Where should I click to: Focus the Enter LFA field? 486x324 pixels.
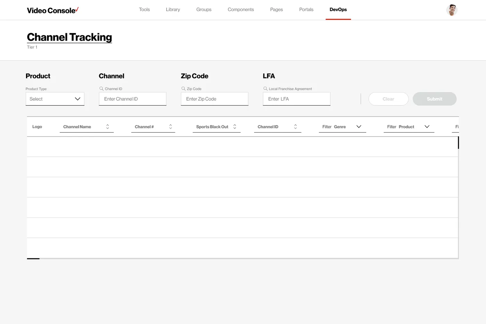[x=296, y=99]
